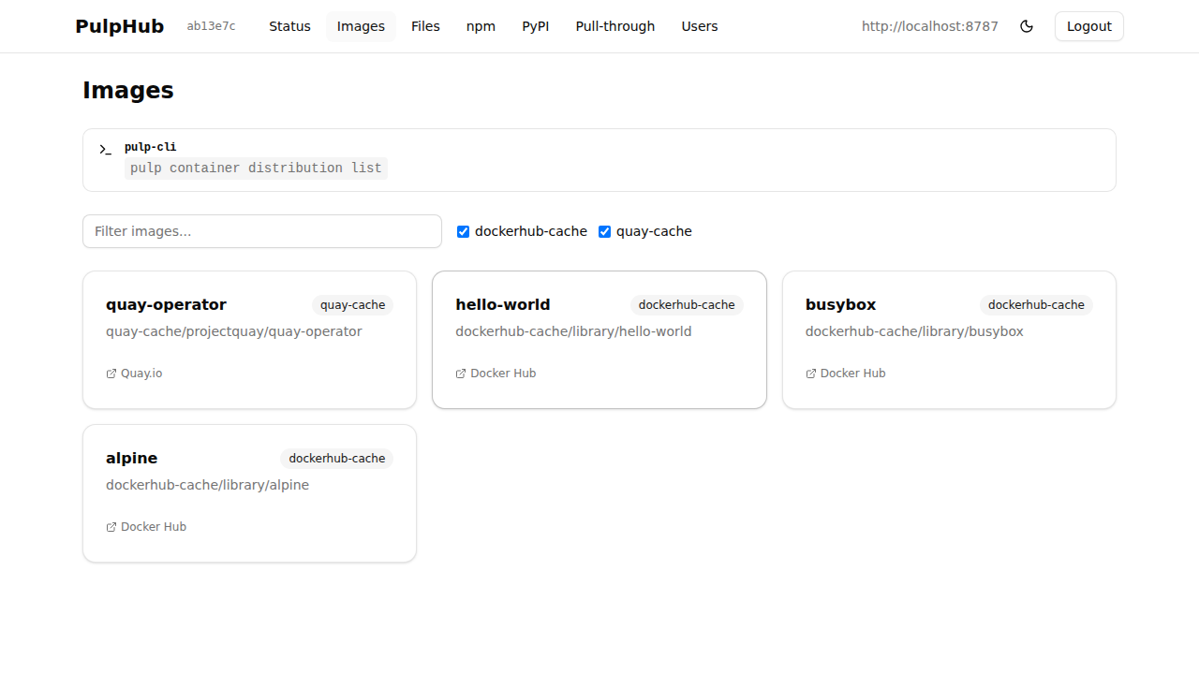Open the Files section
Image resolution: width=1199 pixels, height=674 pixels.
click(x=425, y=26)
